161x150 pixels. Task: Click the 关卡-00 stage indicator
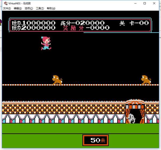click(134, 23)
